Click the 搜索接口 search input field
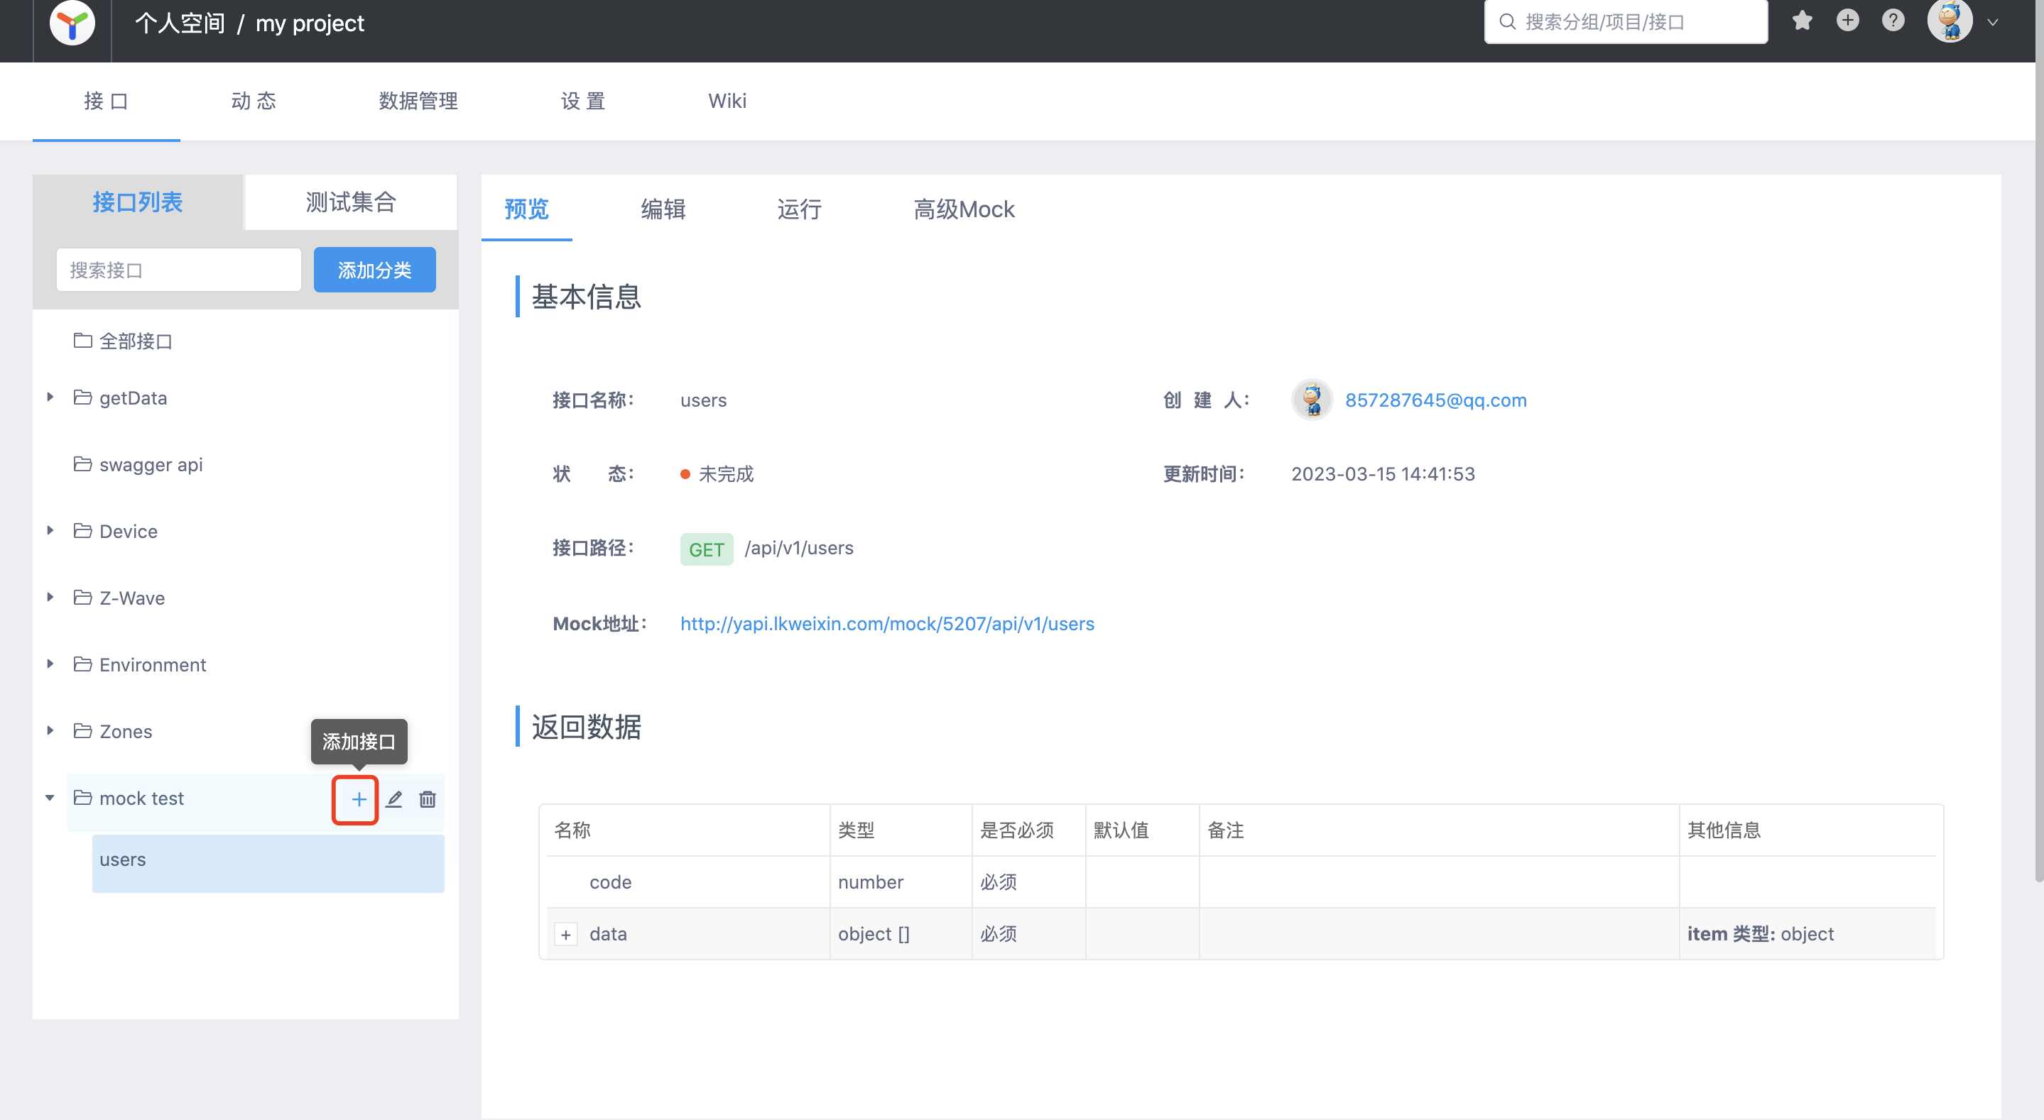 [178, 270]
